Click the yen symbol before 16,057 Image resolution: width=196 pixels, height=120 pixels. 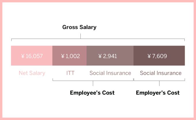[x=23, y=56]
